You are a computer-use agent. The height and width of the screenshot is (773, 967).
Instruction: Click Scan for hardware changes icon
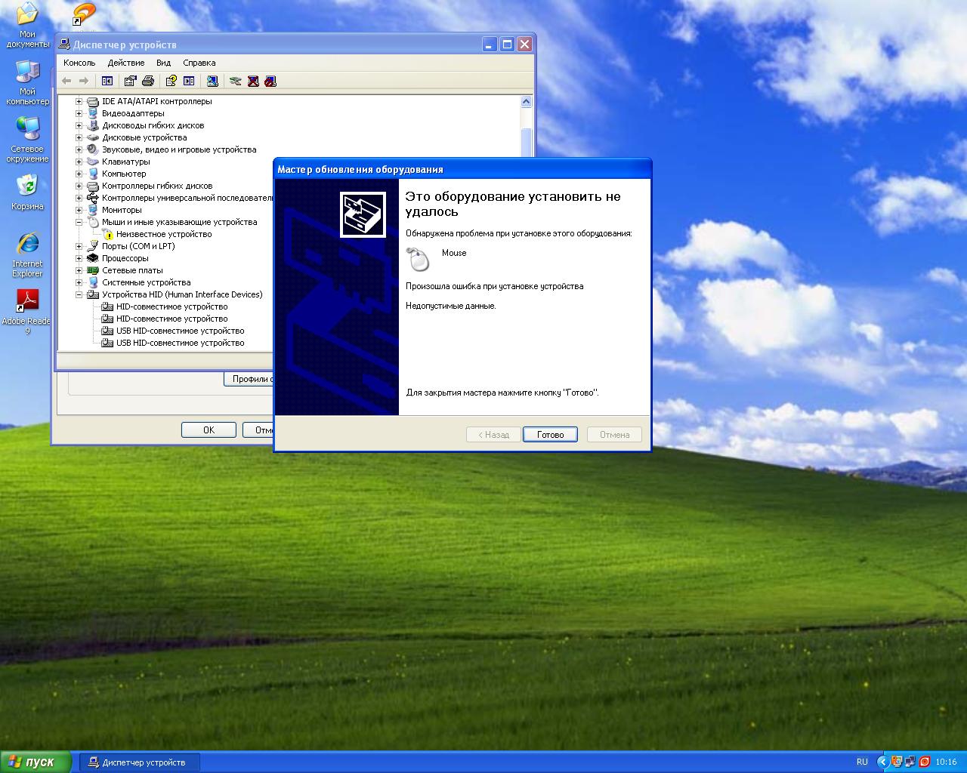tap(213, 81)
